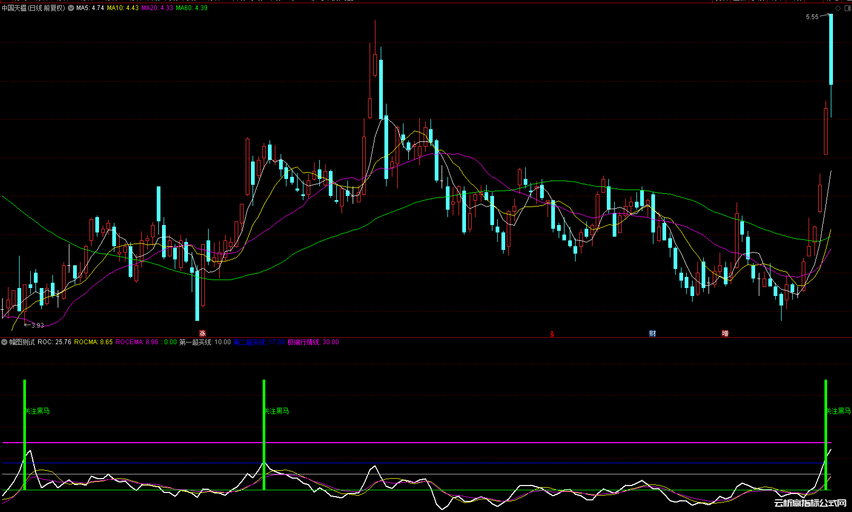
Task: Open the 幅图测试 sub-chart indicator dropdown
Action: click(5, 342)
